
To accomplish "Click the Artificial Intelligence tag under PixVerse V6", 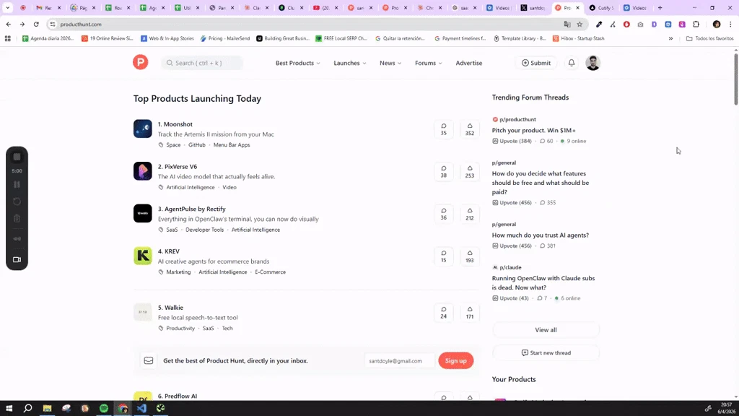I will coord(191,187).
